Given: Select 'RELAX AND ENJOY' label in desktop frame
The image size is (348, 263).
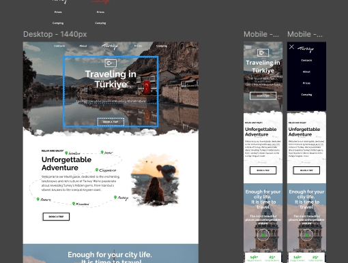Looking at the screenshot, I should [x=53, y=151].
